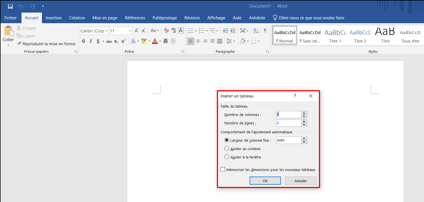
Task: Apply the Titre 1 style
Action: pos(335,35)
